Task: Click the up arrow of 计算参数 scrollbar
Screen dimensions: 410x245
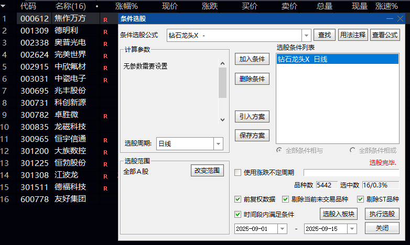Action: pyautogui.click(x=222, y=63)
